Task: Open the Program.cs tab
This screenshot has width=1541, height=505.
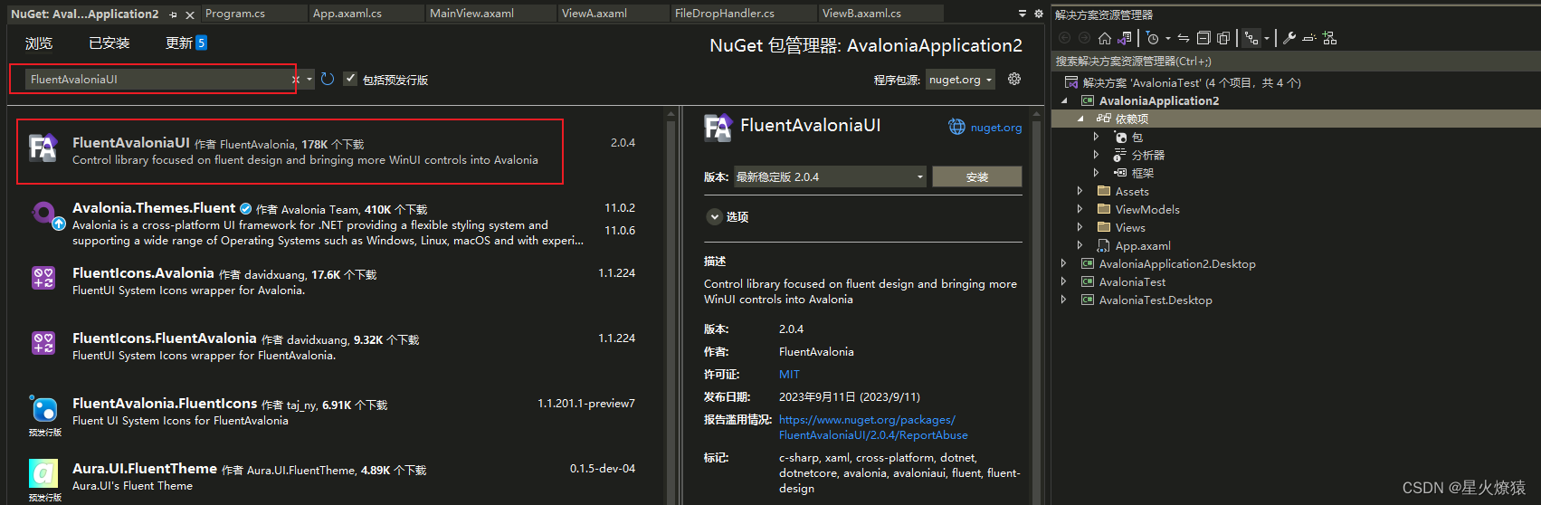Action: tap(253, 14)
